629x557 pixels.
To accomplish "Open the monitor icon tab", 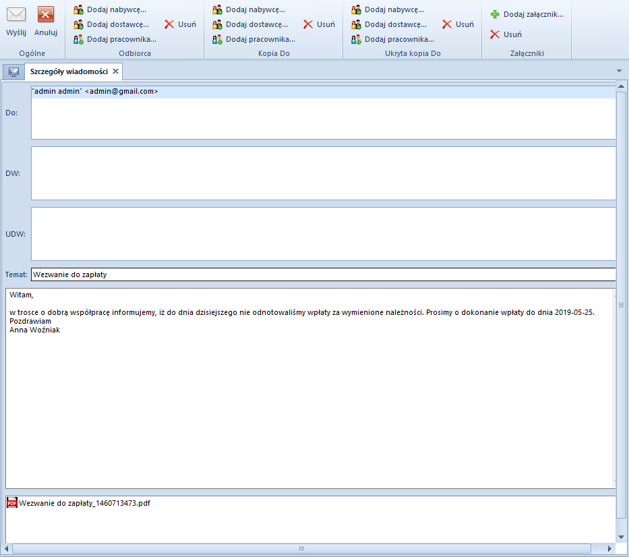I will tap(13, 72).
